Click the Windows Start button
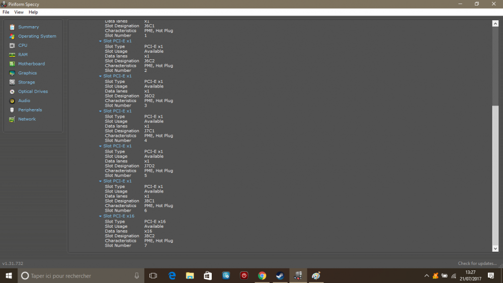 click(x=9, y=275)
